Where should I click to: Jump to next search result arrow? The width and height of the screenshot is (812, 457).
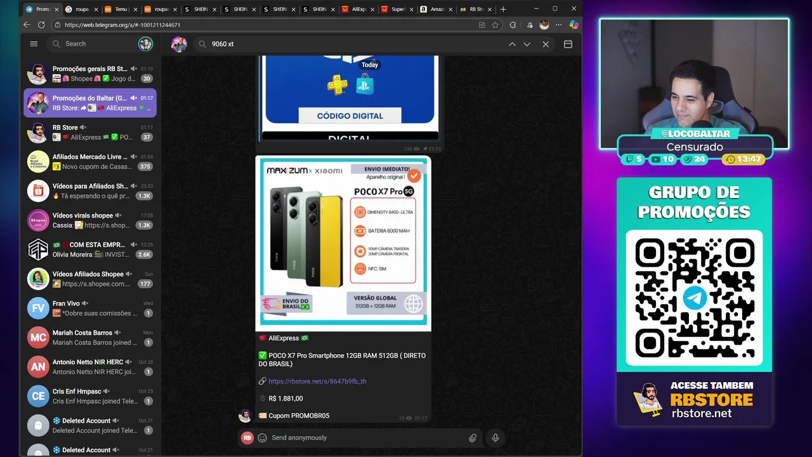527,44
